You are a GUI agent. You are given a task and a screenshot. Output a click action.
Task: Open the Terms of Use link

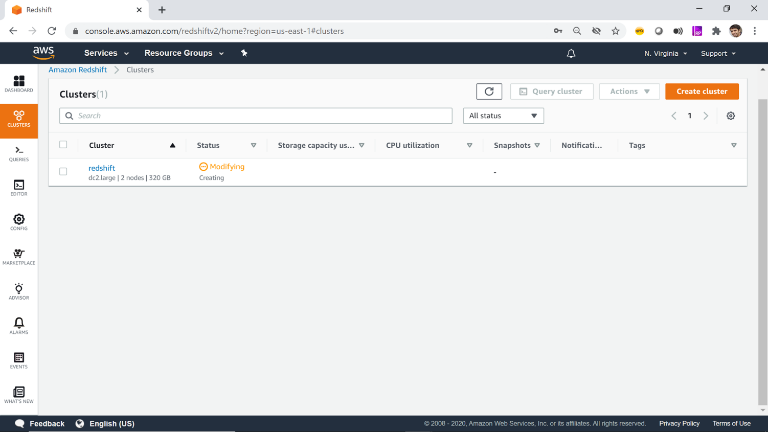[731, 424]
